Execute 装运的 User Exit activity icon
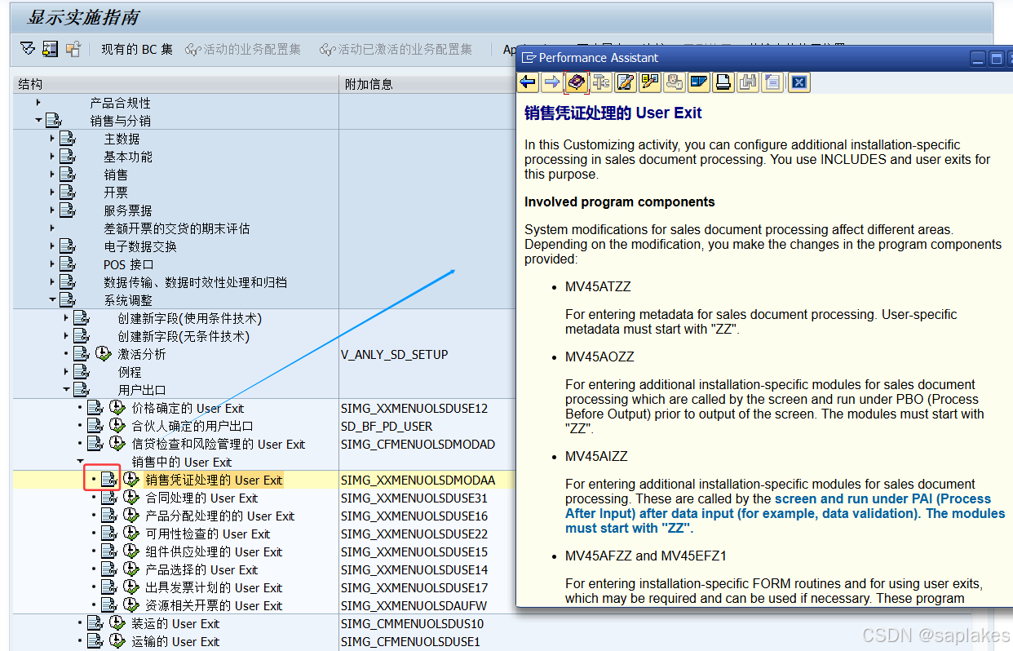Image resolution: width=1013 pixels, height=651 pixels. click(117, 623)
